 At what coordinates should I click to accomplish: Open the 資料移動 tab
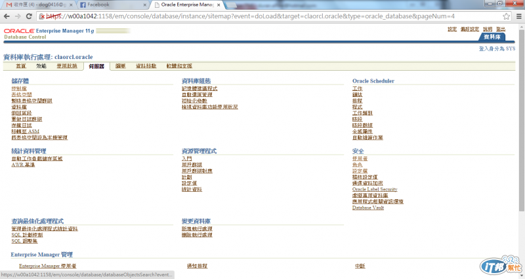coord(146,66)
